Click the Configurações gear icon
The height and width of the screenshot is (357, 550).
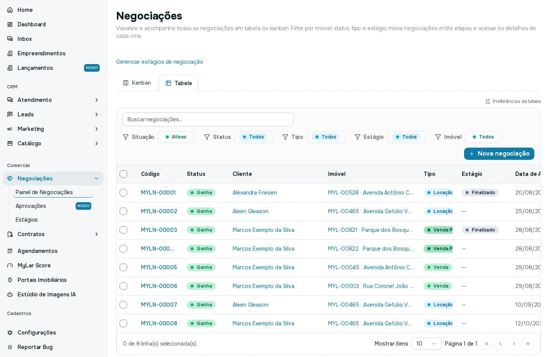[10, 333]
